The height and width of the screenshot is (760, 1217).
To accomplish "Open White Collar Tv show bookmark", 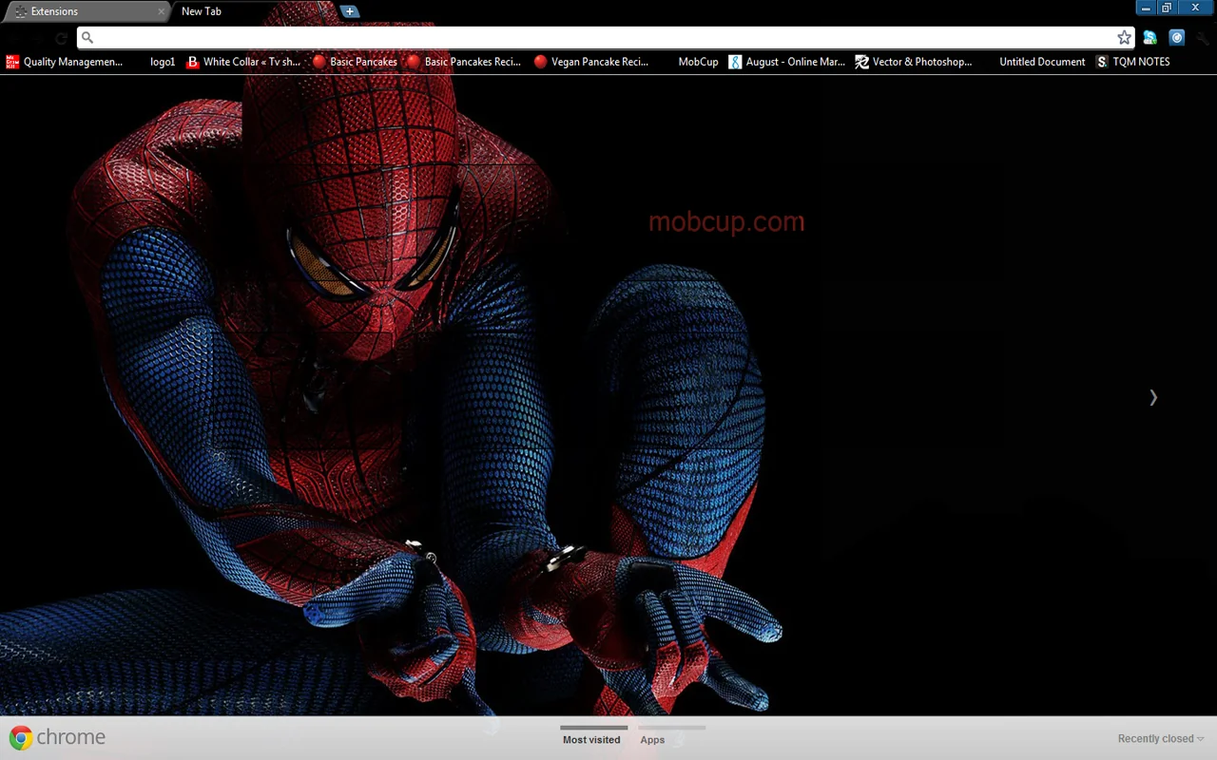I will click(x=243, y=62).
